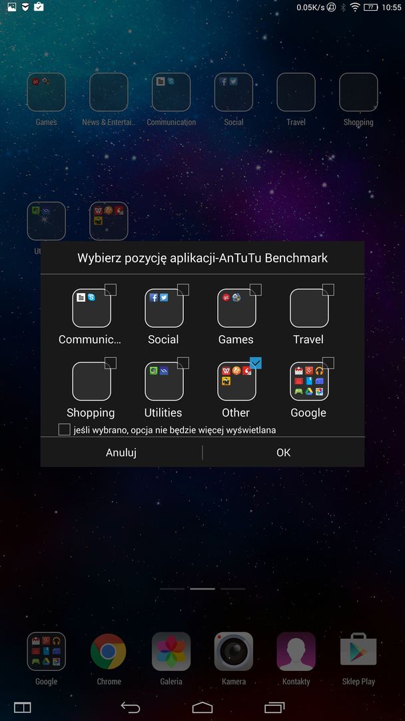Viewport: 405px width, 721px height.
Task: Open the Travel folder on home screen
Action: [296, 92]
